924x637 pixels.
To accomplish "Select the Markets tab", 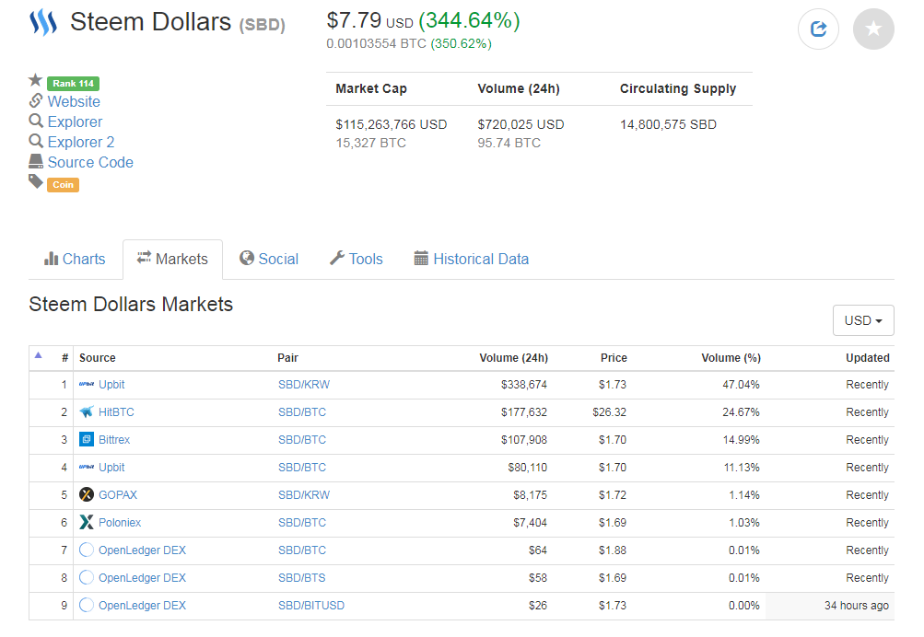I will pos(172,259).
